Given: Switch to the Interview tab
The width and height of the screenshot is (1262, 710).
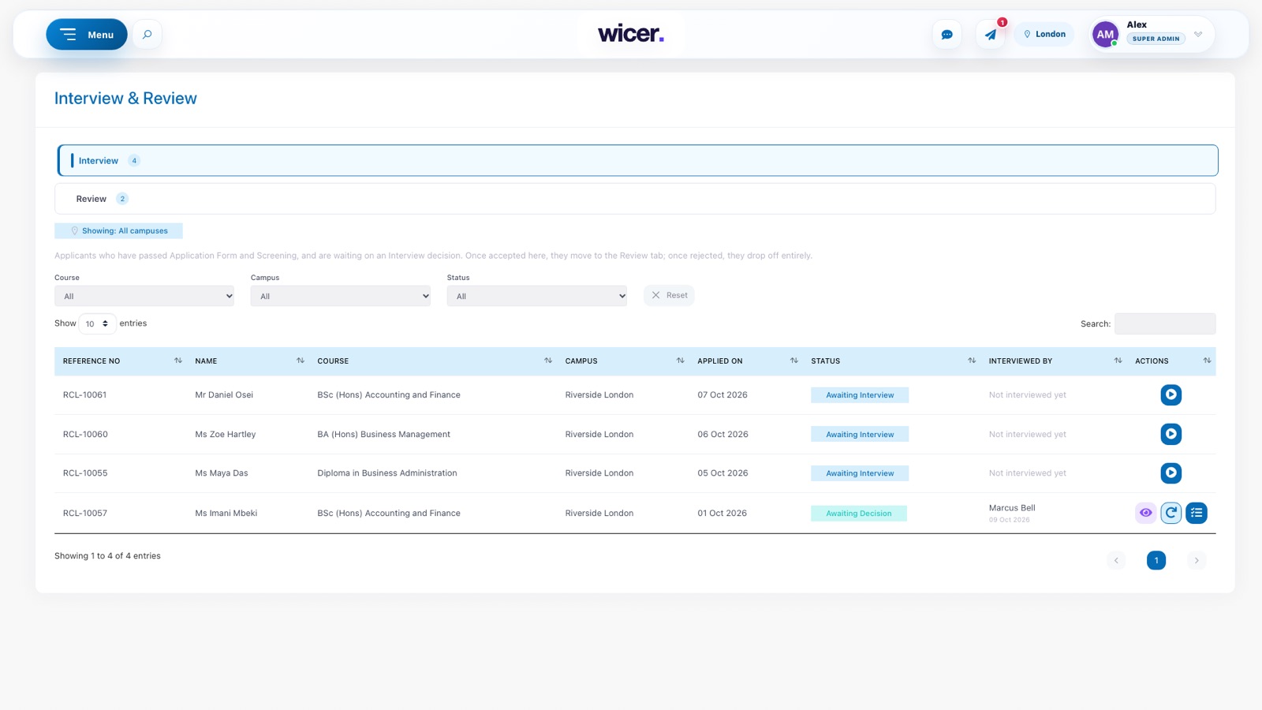Looking at the screenshot, I should 638,161.
